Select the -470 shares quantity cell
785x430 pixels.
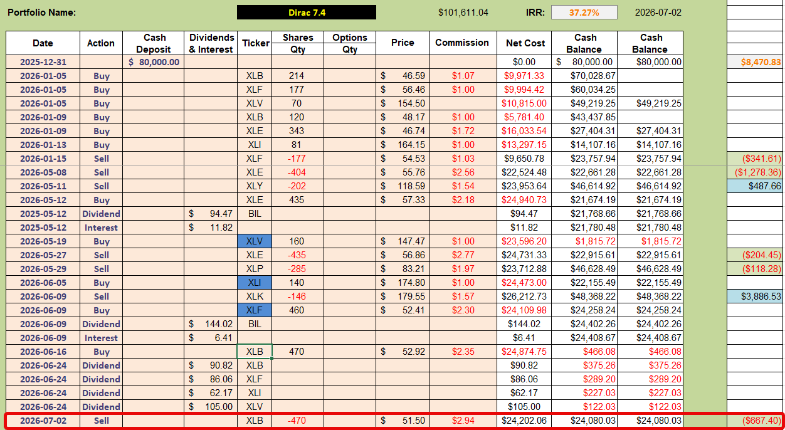point(297,421)
